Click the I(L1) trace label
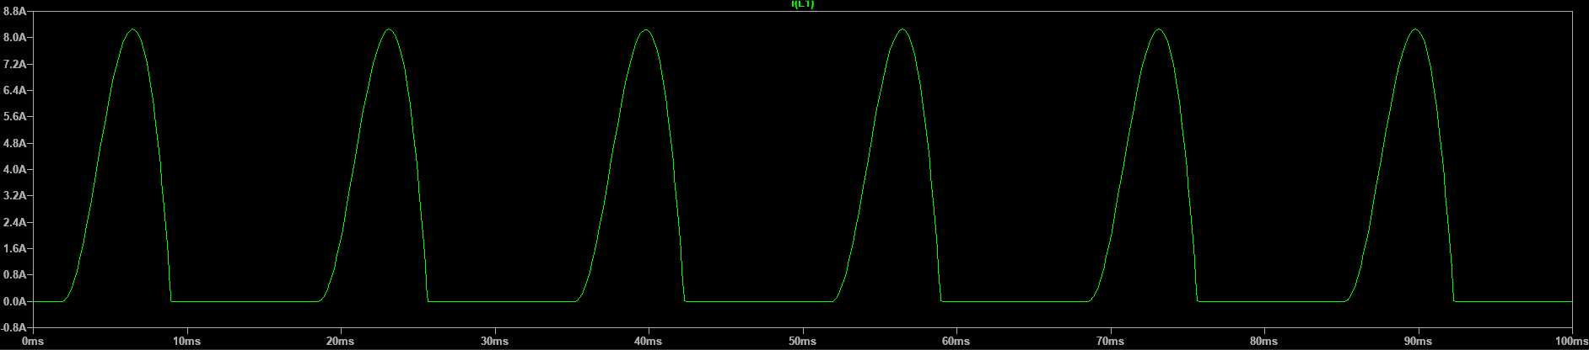 click(x=802, y=4)
